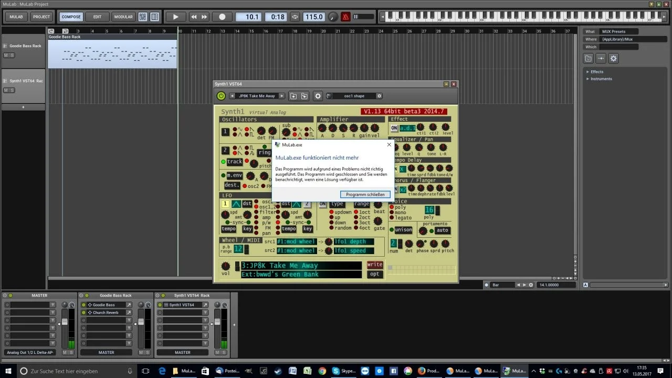The height and width of the screenshot is (378, 672).
Task: Click the rewind transport button
Action: pos(194,17)
